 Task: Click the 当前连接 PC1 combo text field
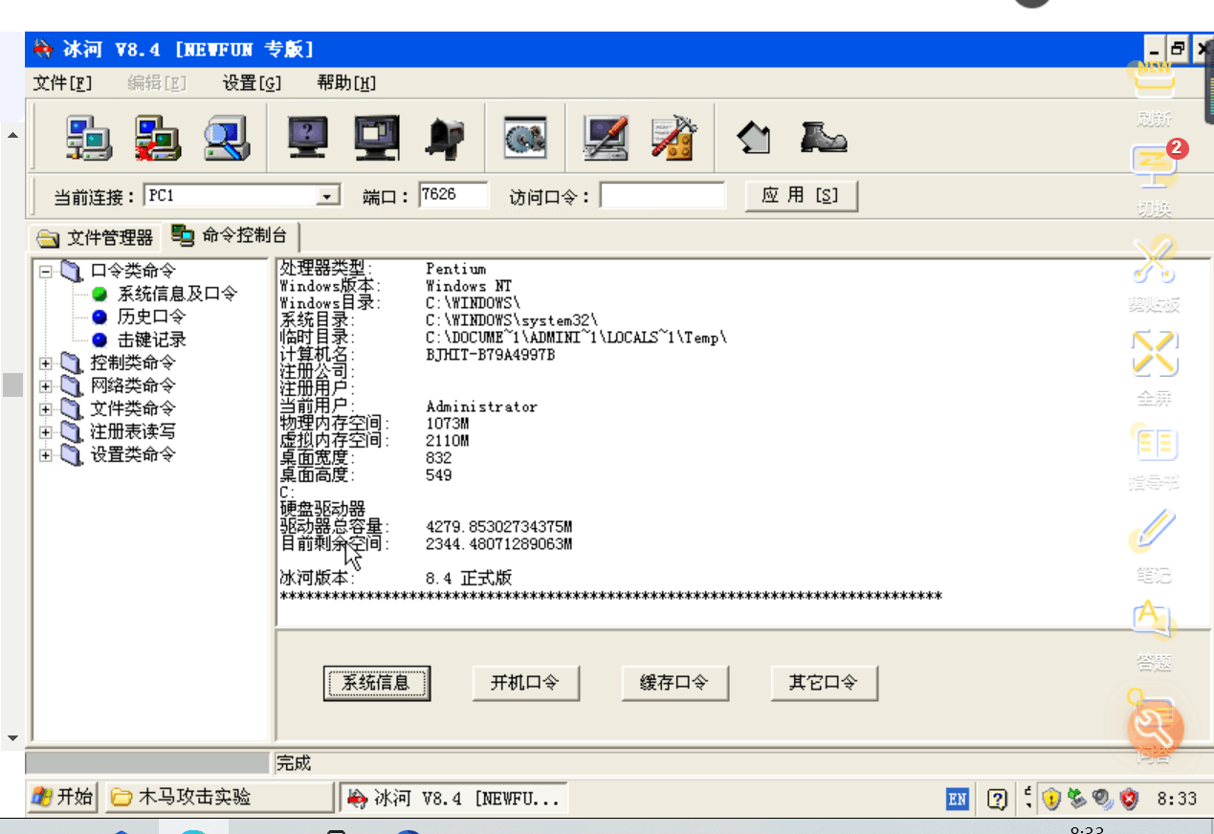coord(231,196)
